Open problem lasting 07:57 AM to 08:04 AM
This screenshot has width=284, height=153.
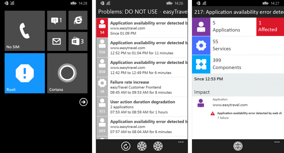click(142, 126)
